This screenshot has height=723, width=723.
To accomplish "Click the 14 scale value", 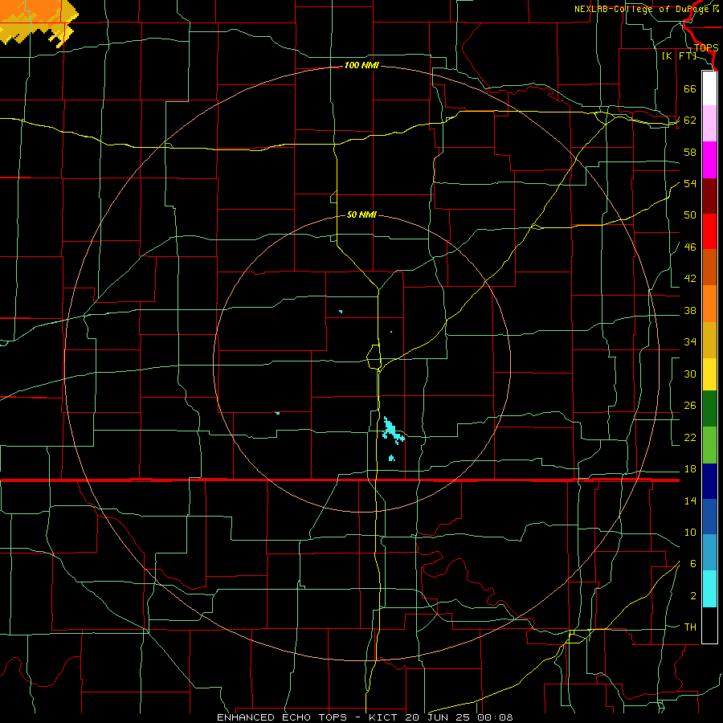I will click(690, 501).
